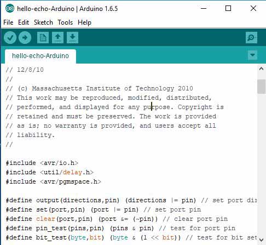
Task: Click 'Massachusetts Institute of Technology 2010' comment
Action: coord(112,88)
